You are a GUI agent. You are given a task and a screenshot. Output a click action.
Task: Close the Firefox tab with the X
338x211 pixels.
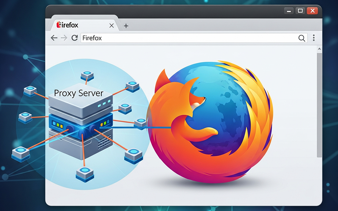coord(112,26)
